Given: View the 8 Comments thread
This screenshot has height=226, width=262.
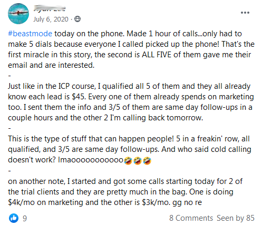Looking at the screenshot, I should point(191,218).
